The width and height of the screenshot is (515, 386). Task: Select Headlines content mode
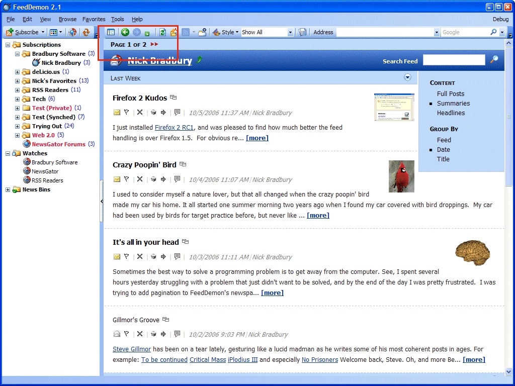point(451,113)
